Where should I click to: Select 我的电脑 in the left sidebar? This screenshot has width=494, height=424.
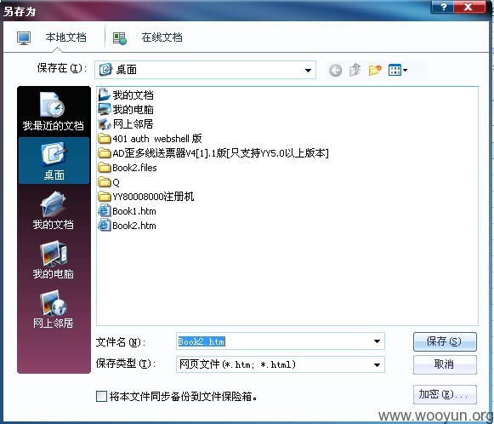tap(54, 260)
